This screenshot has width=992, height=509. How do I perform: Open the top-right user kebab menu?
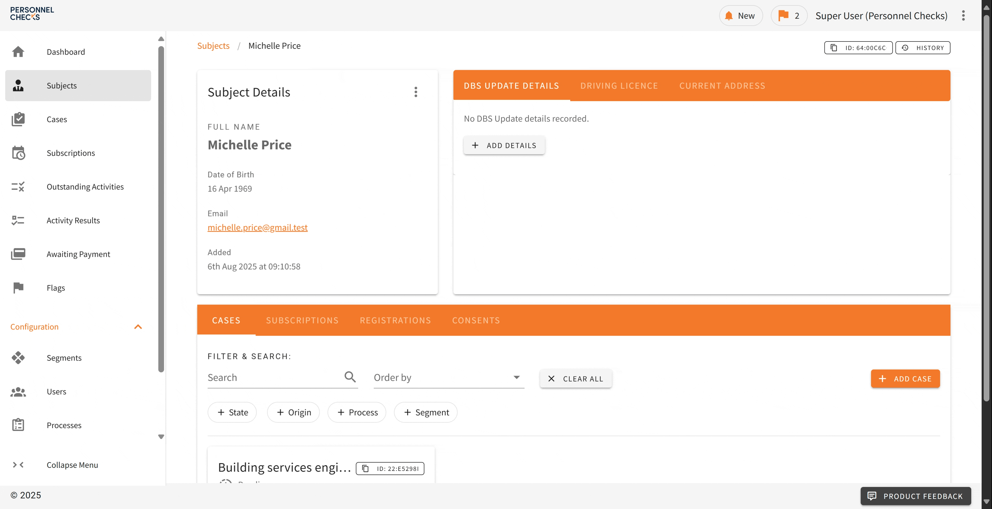(x=963, y=16)
